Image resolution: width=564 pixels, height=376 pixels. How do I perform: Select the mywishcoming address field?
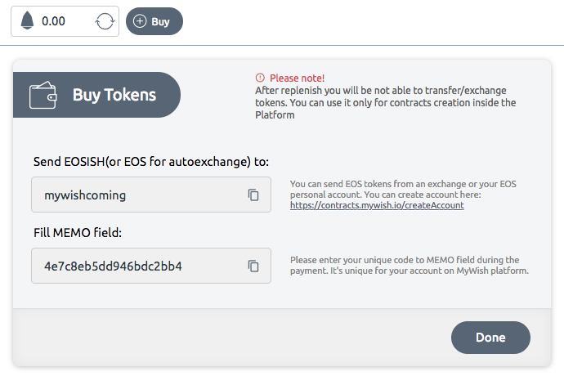tap(151, 195)
